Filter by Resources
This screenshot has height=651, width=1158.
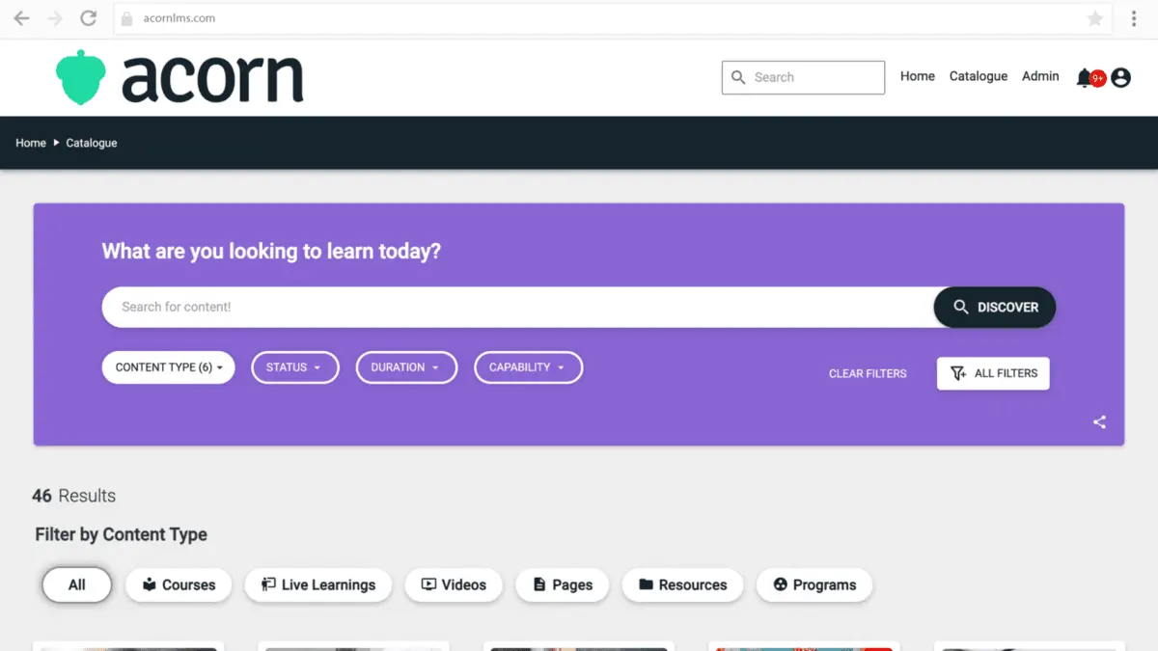682,584
